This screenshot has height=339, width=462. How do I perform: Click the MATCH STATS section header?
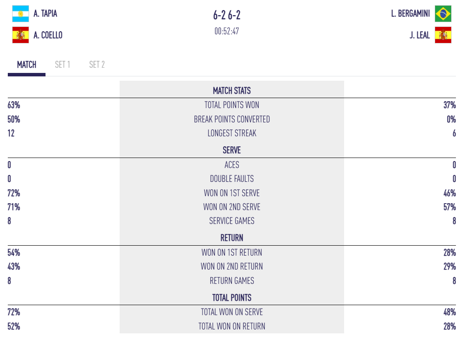pos(231,91)
